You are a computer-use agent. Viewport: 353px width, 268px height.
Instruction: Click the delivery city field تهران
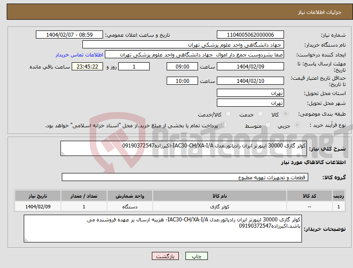250,103
